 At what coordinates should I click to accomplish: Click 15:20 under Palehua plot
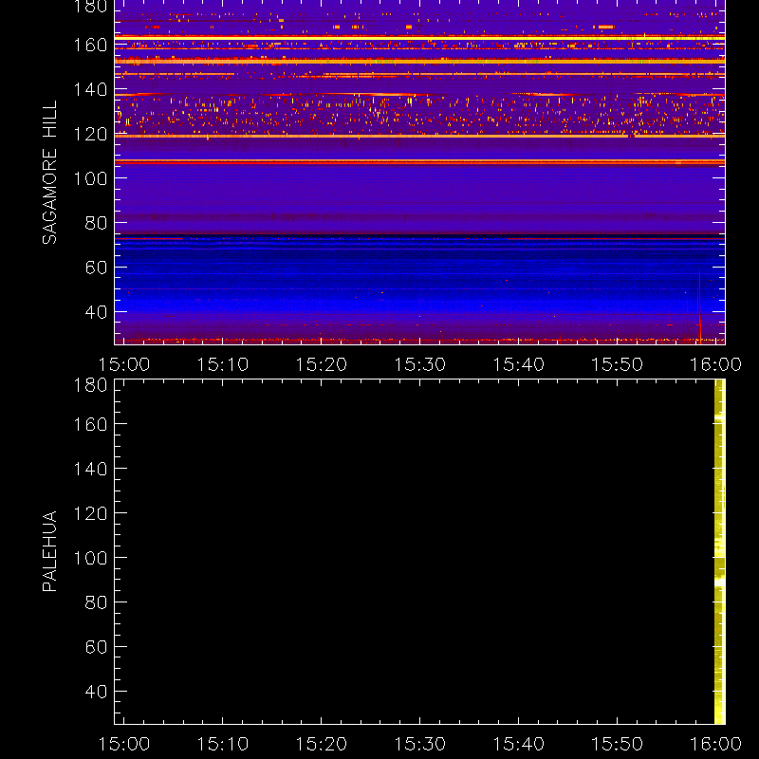click(x=322, y=744)
